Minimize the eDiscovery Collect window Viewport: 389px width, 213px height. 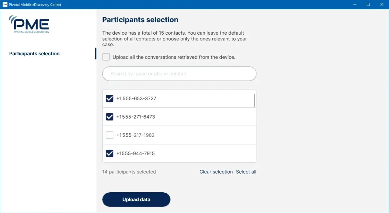point(353,5)
